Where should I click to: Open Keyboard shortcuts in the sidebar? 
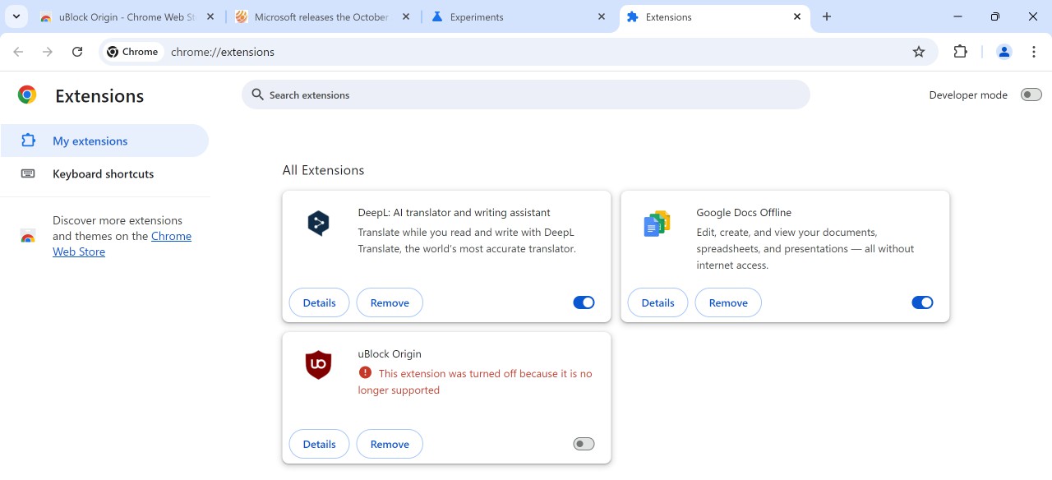point(104,173)
